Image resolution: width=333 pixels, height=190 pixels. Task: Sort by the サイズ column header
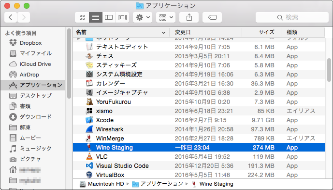pyautogui.click(x=261, y=32)
